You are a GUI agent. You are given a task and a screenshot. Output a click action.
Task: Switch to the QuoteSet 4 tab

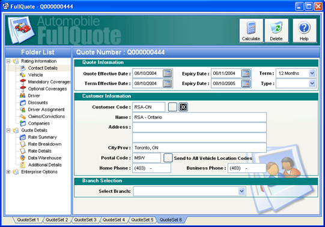(114, 220)
